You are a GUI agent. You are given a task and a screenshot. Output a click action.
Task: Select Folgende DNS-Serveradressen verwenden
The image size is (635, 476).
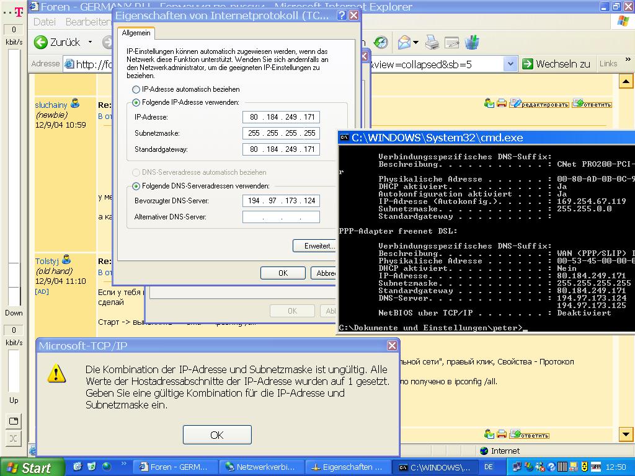(x=136, y=186)
